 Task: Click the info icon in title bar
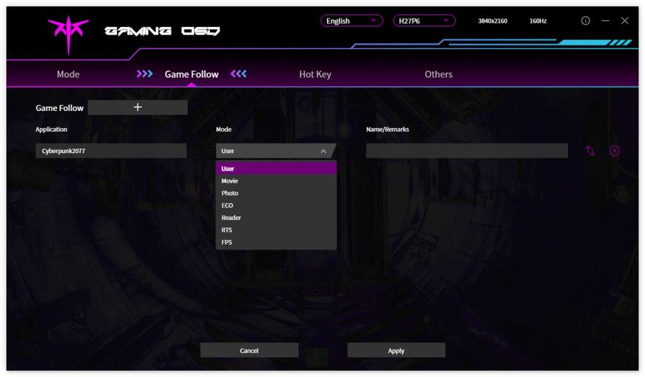585,21
